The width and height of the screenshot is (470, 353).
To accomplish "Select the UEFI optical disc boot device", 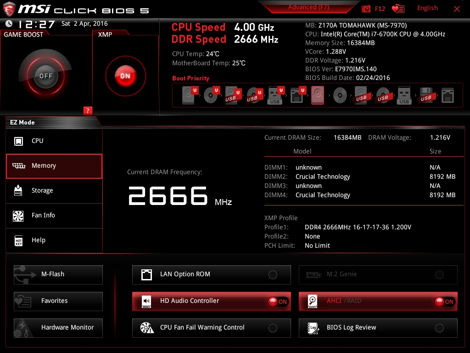I will (x=212, y=95).
